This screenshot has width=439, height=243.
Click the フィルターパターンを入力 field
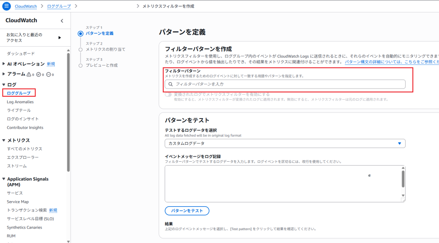tap(285, 84)
